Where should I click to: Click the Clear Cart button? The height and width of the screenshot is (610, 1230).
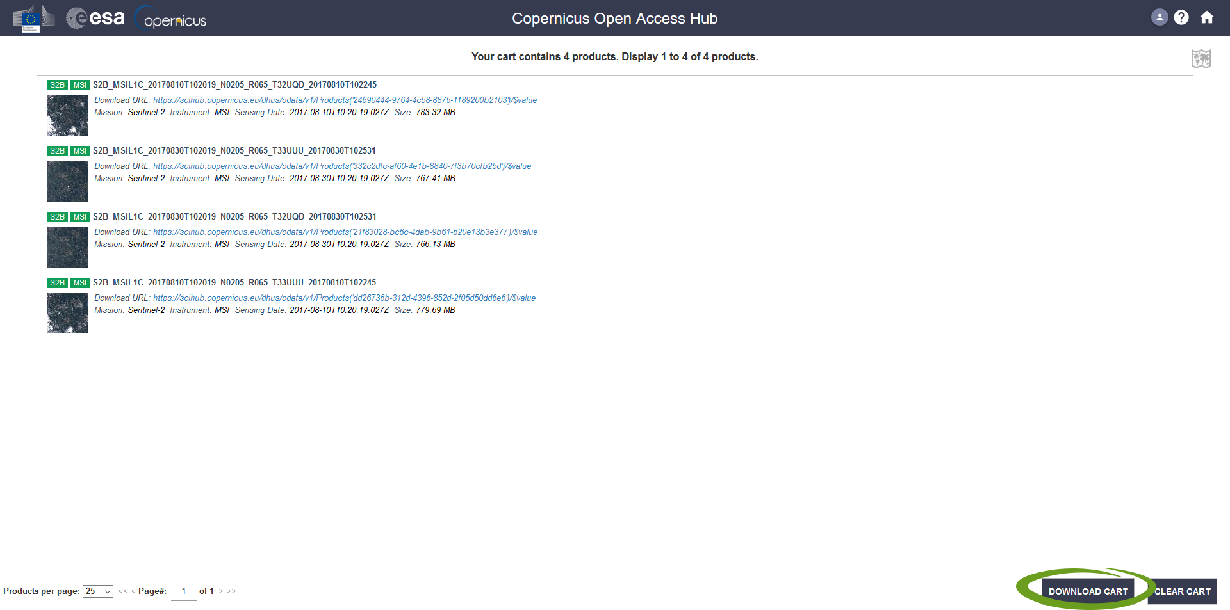pos(1182,591)
